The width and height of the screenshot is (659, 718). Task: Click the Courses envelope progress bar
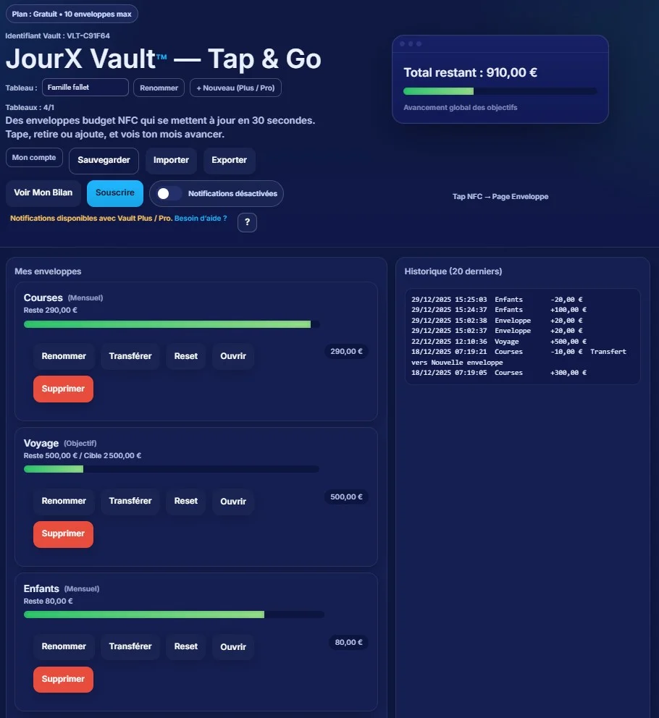coord(172,324)
